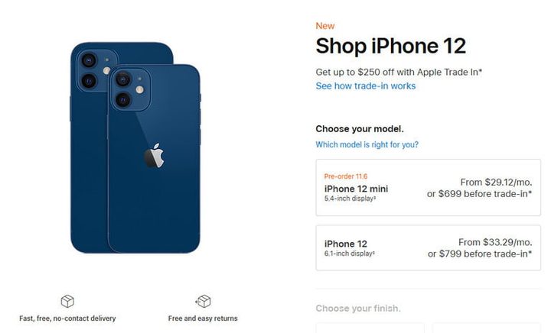
Task: Select the iPhone 12 6.1-inch model option
Action: tap(428, 247)
